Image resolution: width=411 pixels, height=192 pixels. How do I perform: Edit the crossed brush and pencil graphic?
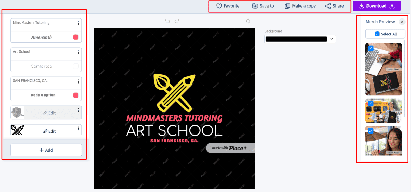pyautogui.click(x=49, y=131)
